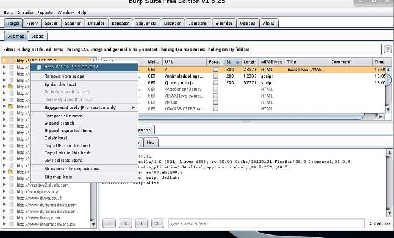The image size is (394, 238).
Task: Open Engagement tools submenu arrow
Action: coord(133,107)
